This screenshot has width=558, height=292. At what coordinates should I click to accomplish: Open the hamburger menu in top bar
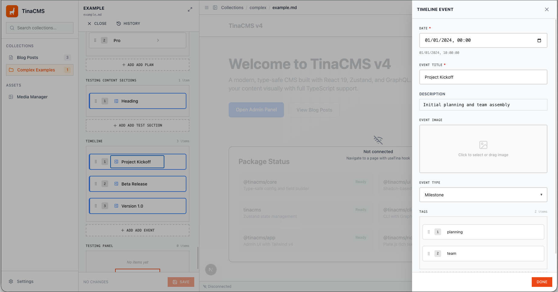(x=207, y=8)
